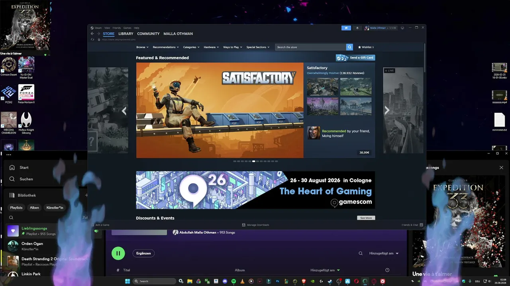
Task: Show previous featured game in carousel
Action: tap(124, 111)
